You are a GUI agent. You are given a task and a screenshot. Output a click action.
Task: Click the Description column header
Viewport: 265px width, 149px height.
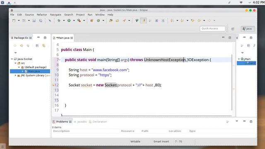(x=61, y=131)
